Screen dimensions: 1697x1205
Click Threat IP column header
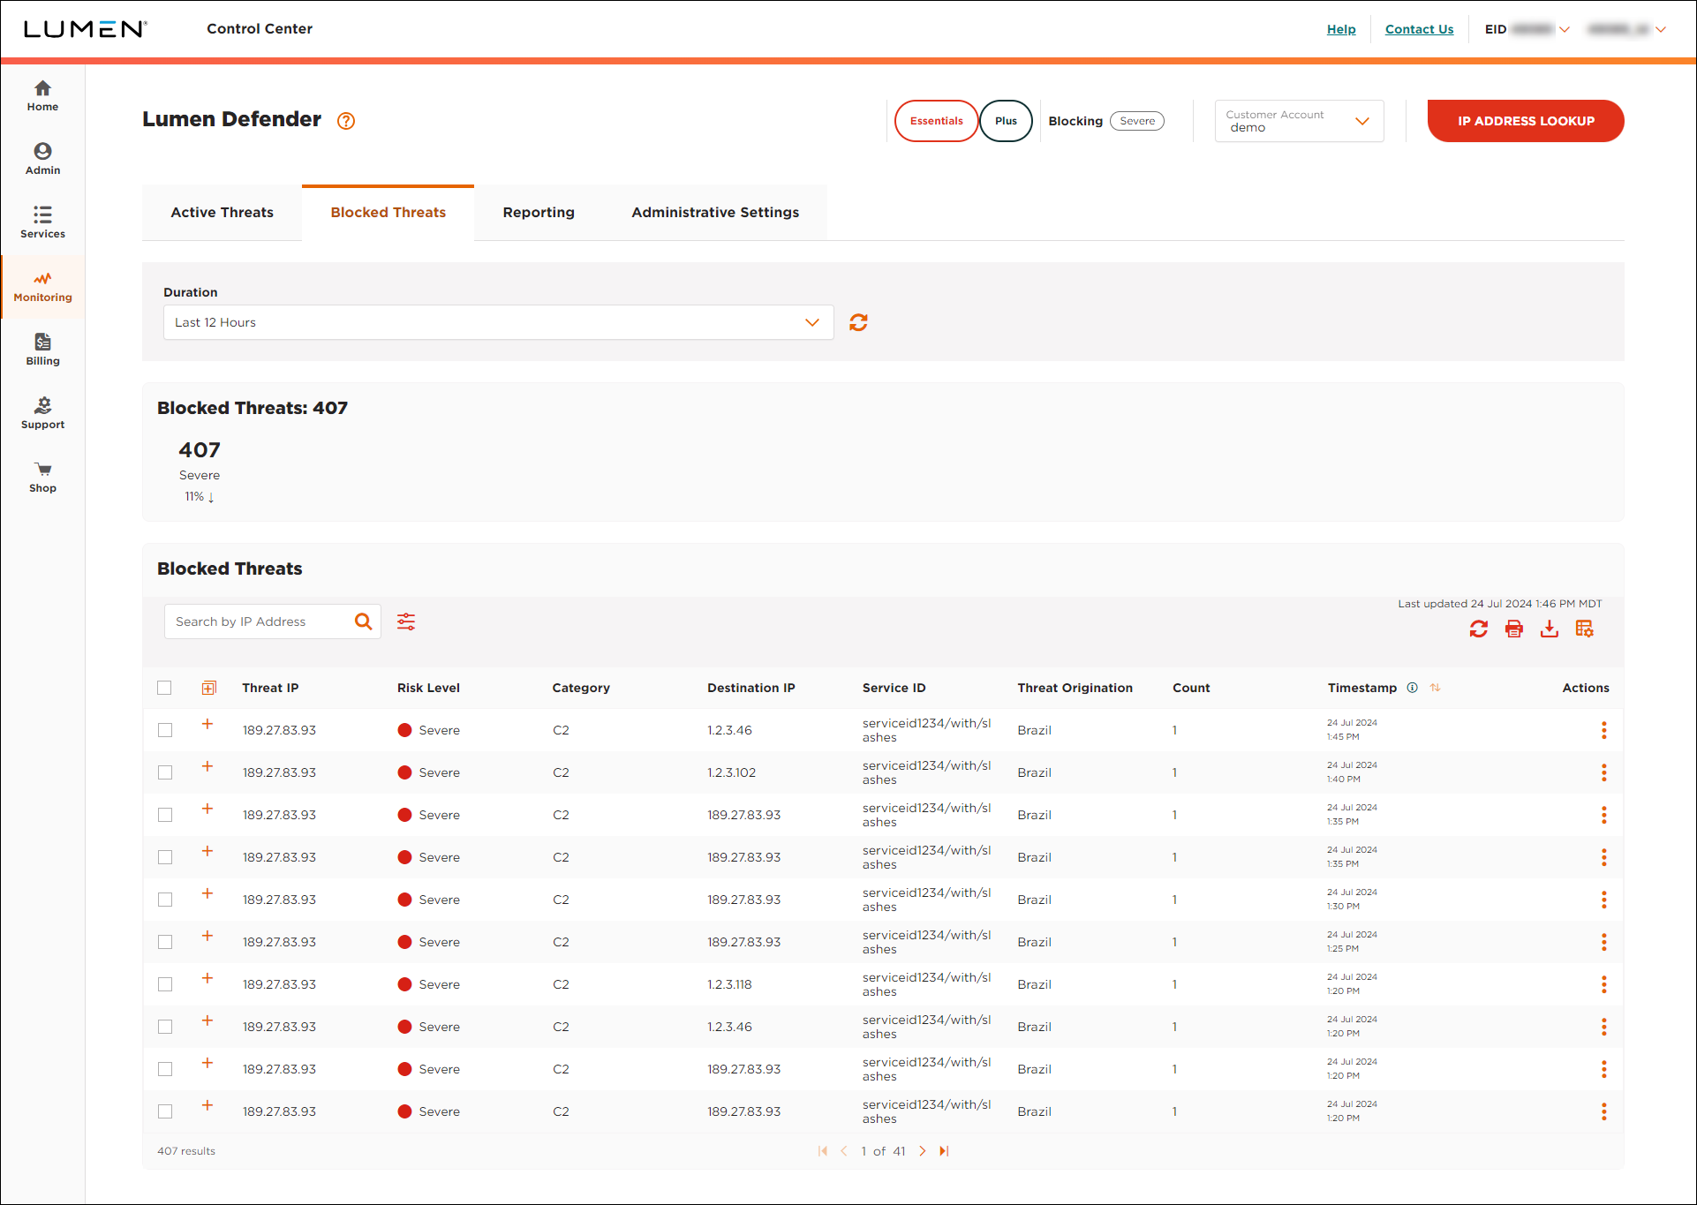coord(270,688)
